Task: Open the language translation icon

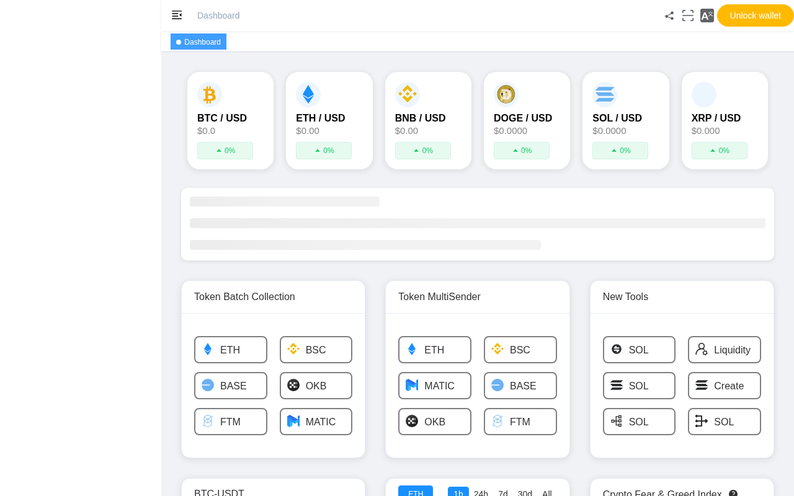Action: [707, 15]
